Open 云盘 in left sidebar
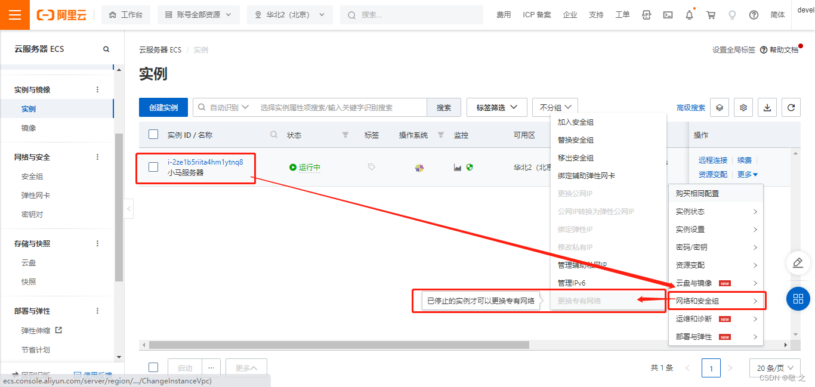Screen dimensions: 815x387 click(29, 263)
